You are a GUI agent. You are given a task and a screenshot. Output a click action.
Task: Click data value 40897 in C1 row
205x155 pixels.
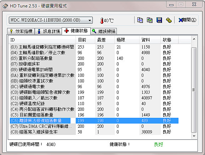pyautogui.click(x=147, y=98)
